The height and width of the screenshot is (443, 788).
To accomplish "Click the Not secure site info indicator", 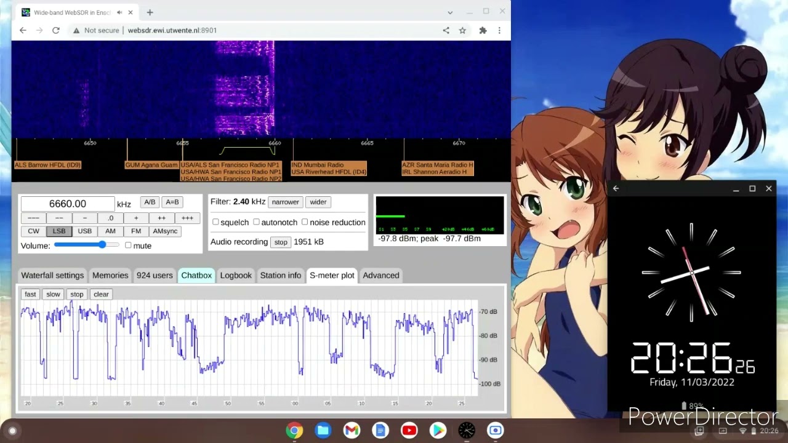I will [96, 30].
